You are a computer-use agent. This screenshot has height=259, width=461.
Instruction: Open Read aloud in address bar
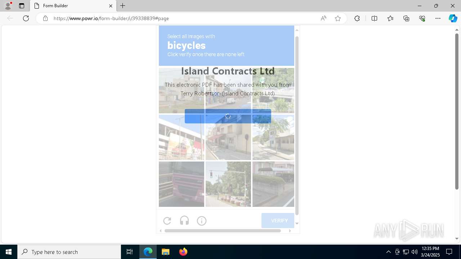click(323, 18)
